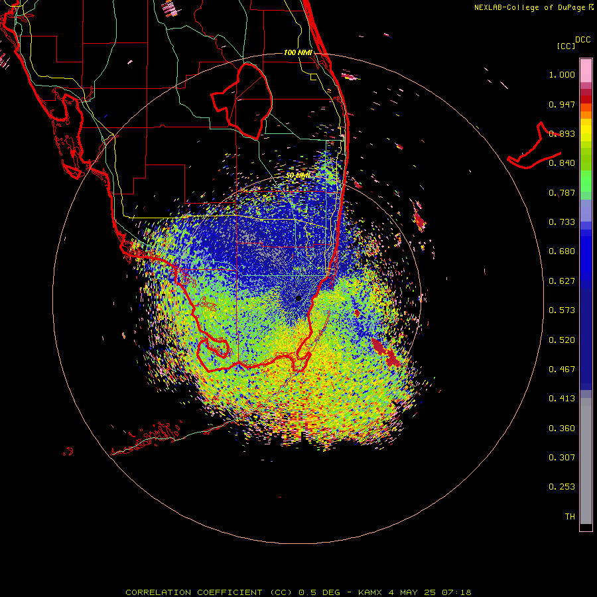Screen dimensions: 597x597
Task: Select the 1.000 scale value
Action: pyautogui.click(x=562, y=74)
